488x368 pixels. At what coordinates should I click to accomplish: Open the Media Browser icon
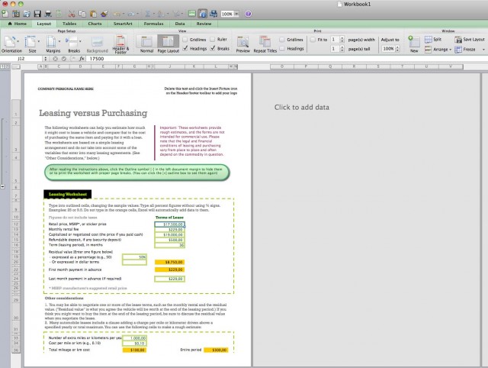213,14
